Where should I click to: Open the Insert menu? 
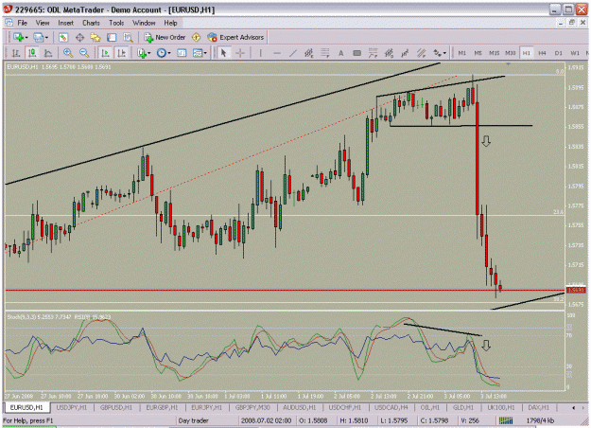(65, 23)
